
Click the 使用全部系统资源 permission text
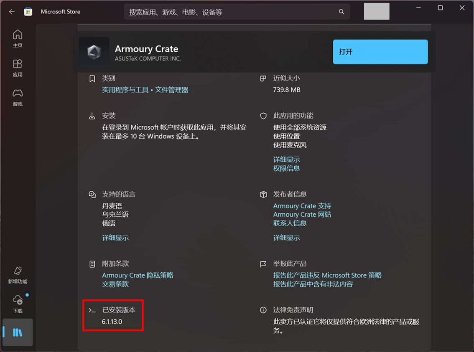pos(300,127)
